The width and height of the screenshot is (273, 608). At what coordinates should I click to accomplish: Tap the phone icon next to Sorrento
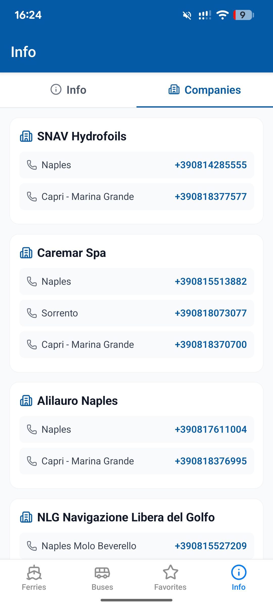click(x=32, y=313)
